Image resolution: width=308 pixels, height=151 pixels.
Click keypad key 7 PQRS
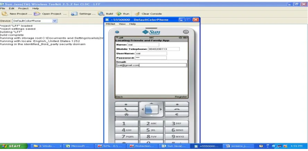pyautogui.click(x=126, y=137)
